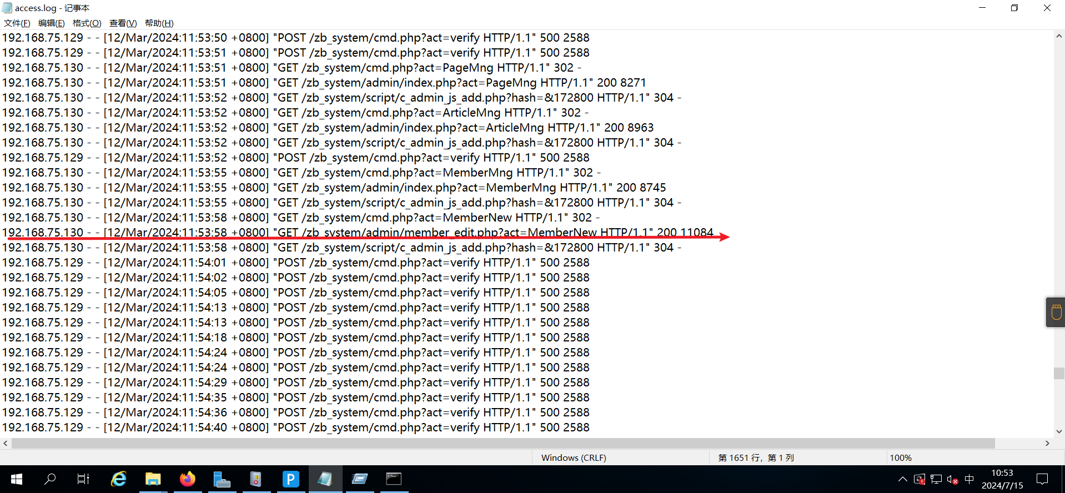Open the blue P application in taskbar
1065x493 pixels.
[290, 479]
